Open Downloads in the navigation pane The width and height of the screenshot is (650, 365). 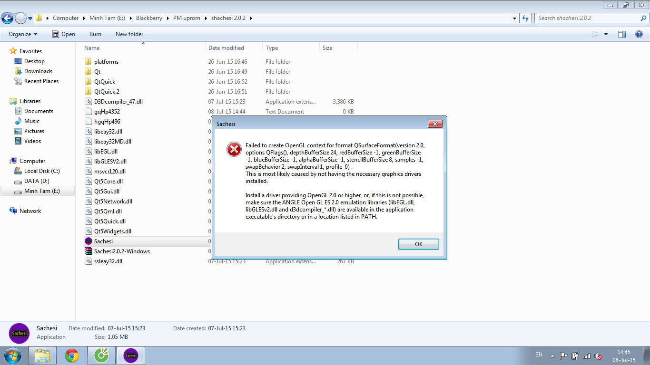[38, 71]
